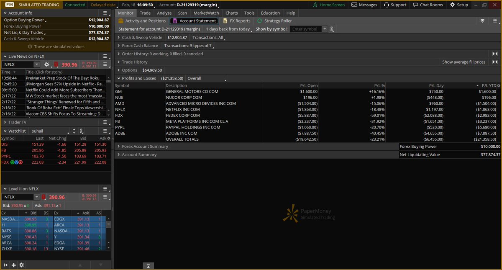Click Show by symbol link icon
This screenshot has width=502, height=270.
tap(332, 29)
